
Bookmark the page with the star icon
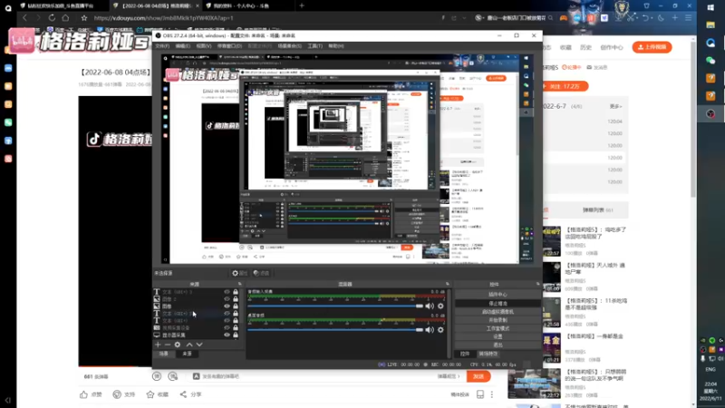(83, 18)
